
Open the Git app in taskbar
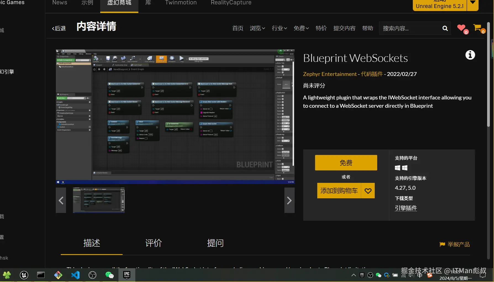click(x=58, y=275)
